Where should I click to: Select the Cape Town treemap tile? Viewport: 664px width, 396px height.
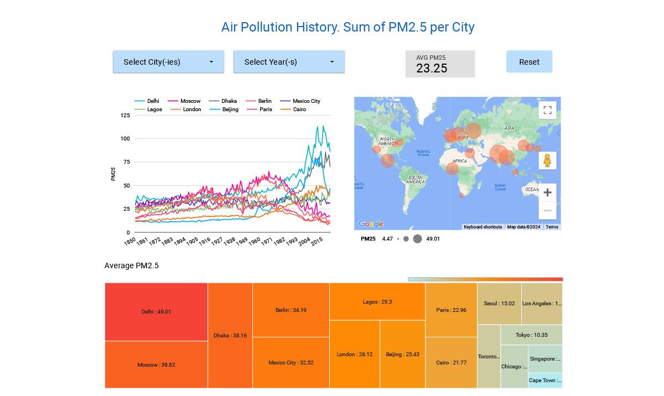coord(545,381)
